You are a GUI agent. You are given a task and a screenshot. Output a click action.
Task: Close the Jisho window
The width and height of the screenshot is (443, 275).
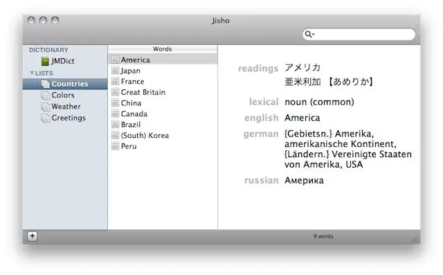tap(31, 20)
